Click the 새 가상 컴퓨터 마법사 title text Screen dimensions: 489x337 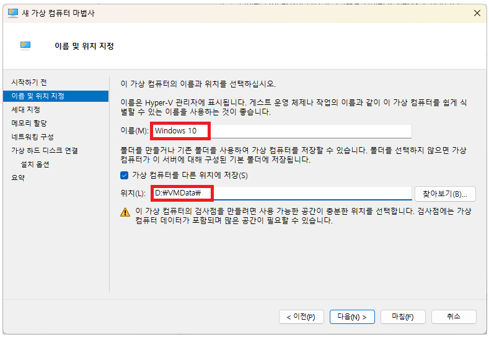58,13
